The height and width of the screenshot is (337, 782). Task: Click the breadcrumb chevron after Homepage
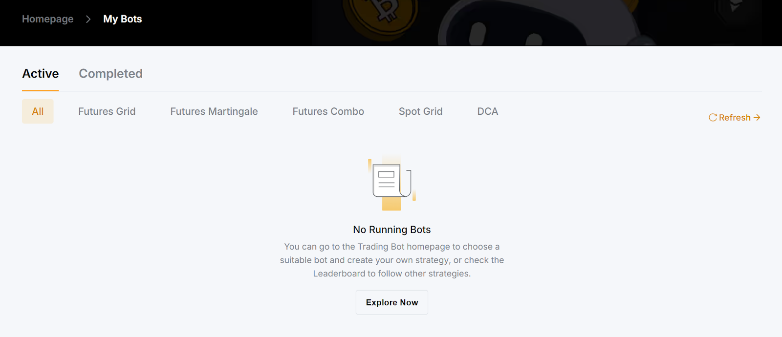pyautogui.click(x=88, y=19)
